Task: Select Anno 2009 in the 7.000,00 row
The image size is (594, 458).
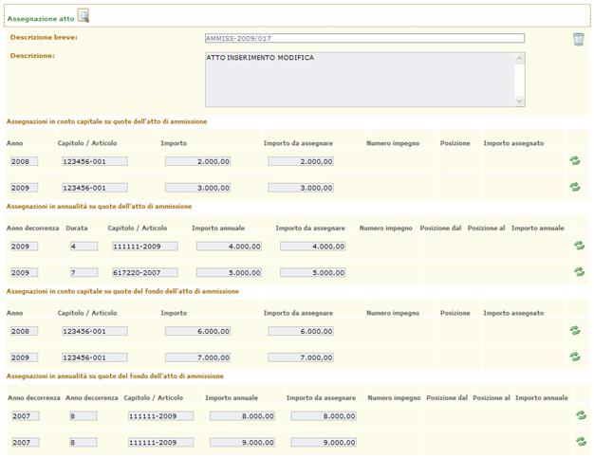Action: tap(25, 357)
